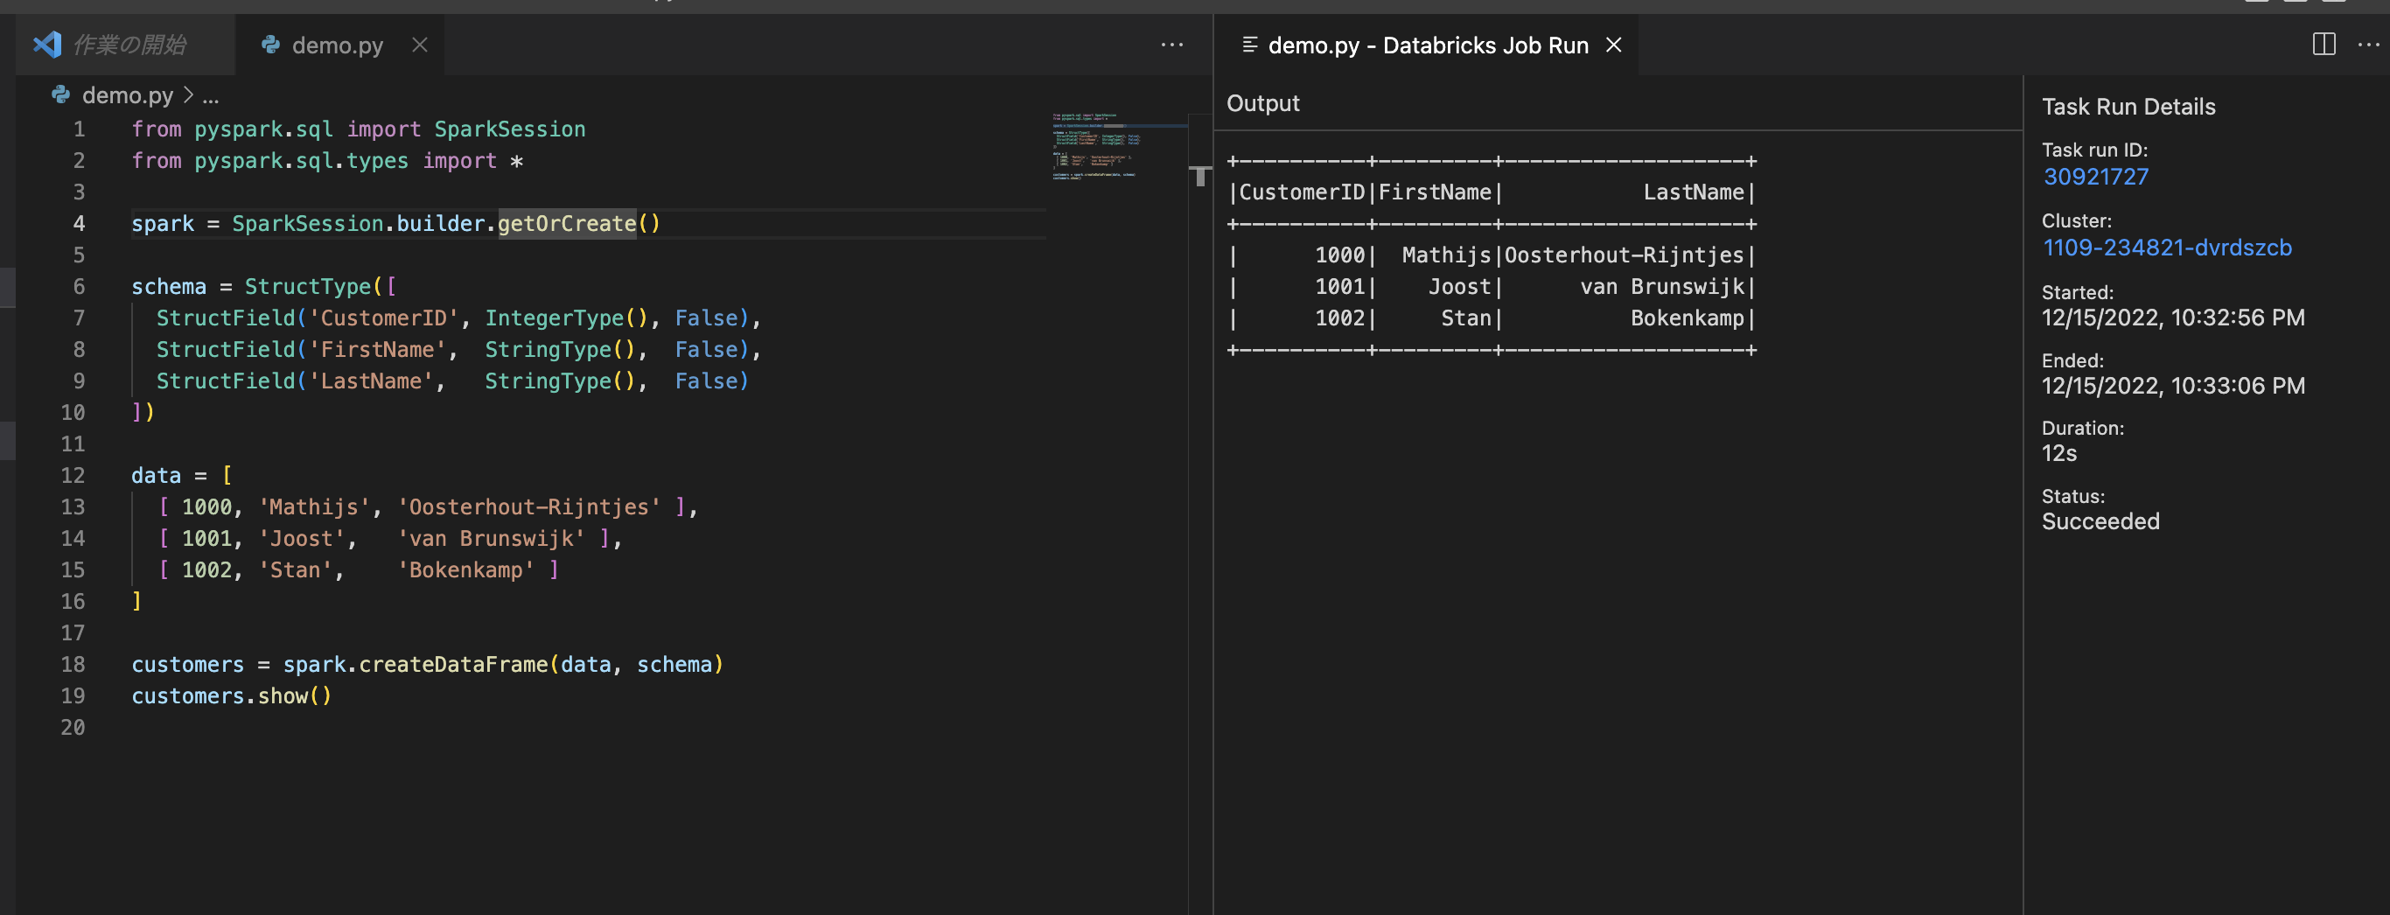Open task run ID 30921727
Image resolution: width=2390 pixels, height=915 pixels.
(x=2096, y=177)
